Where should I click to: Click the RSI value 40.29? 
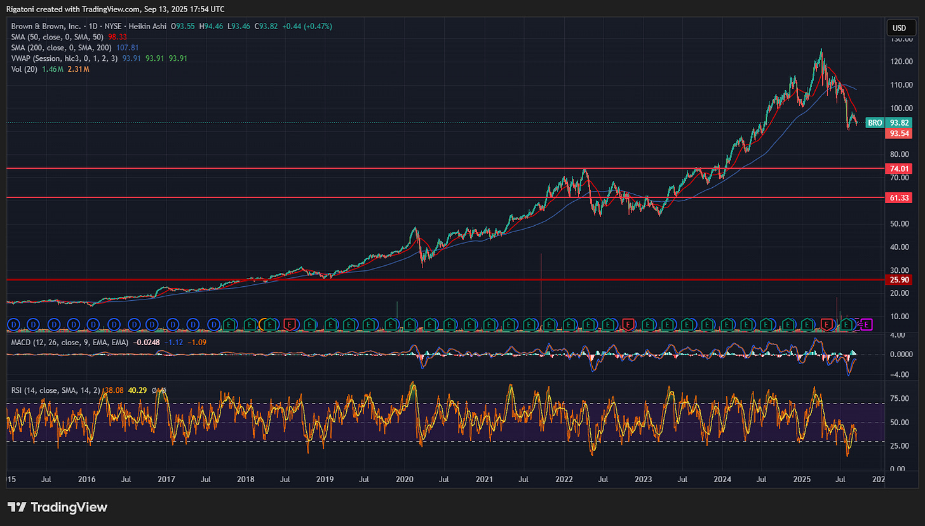pyautogui.click(x=137, y=390)
